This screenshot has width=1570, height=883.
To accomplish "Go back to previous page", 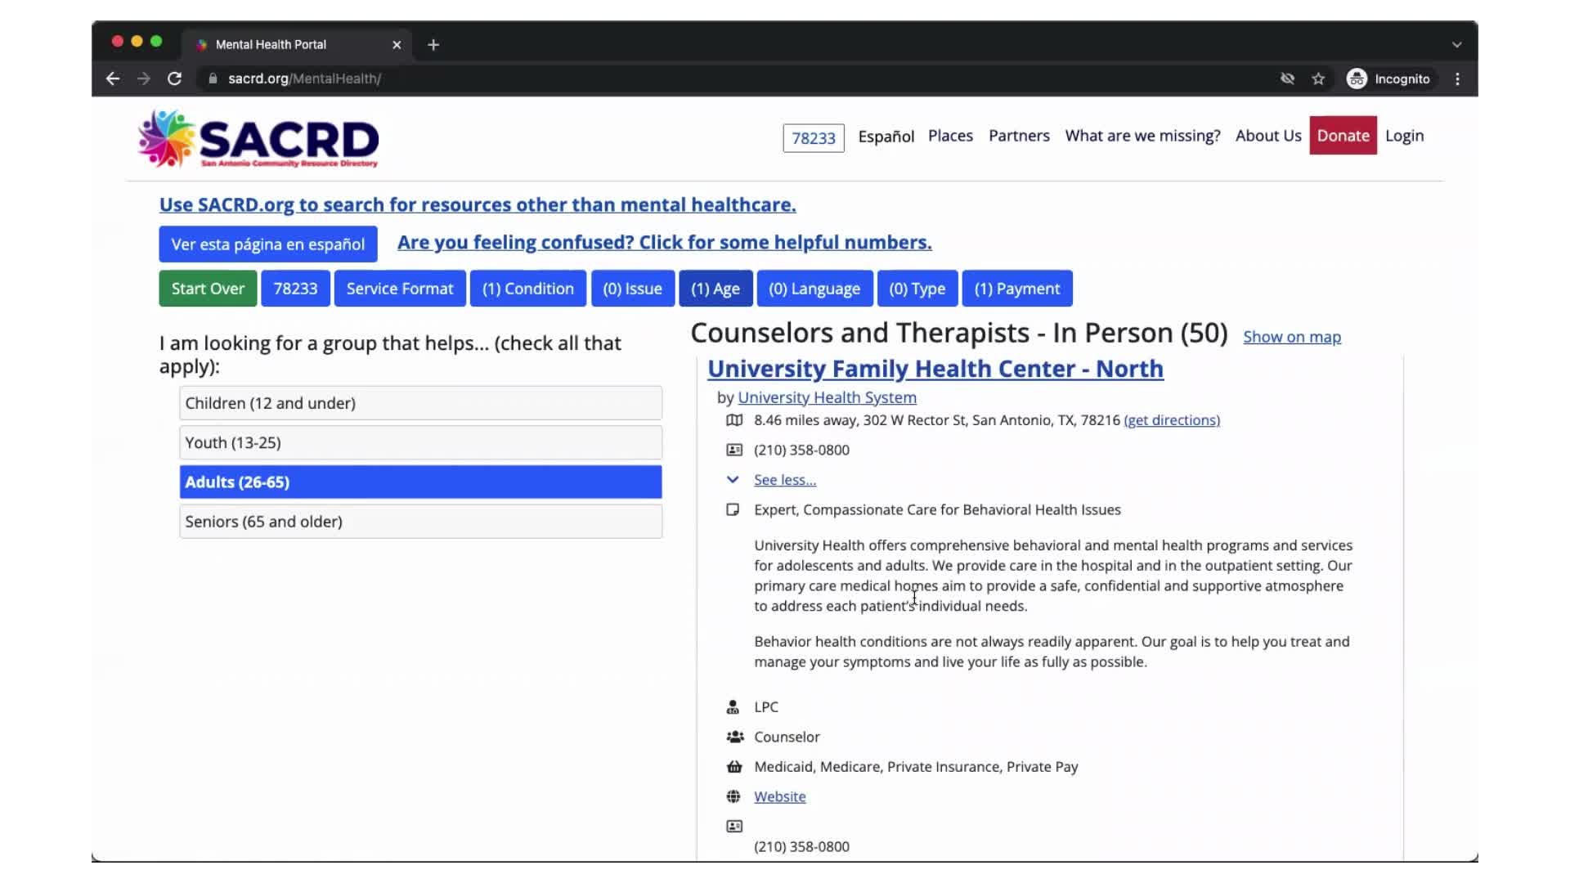I will [x=113, y=78].
